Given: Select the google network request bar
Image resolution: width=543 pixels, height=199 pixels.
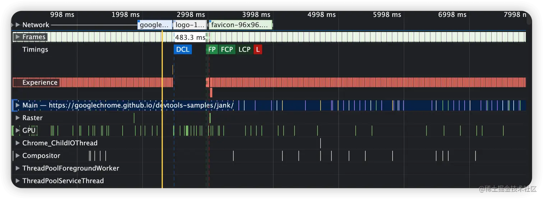Looking at the screenshot, I should (155, 25).
